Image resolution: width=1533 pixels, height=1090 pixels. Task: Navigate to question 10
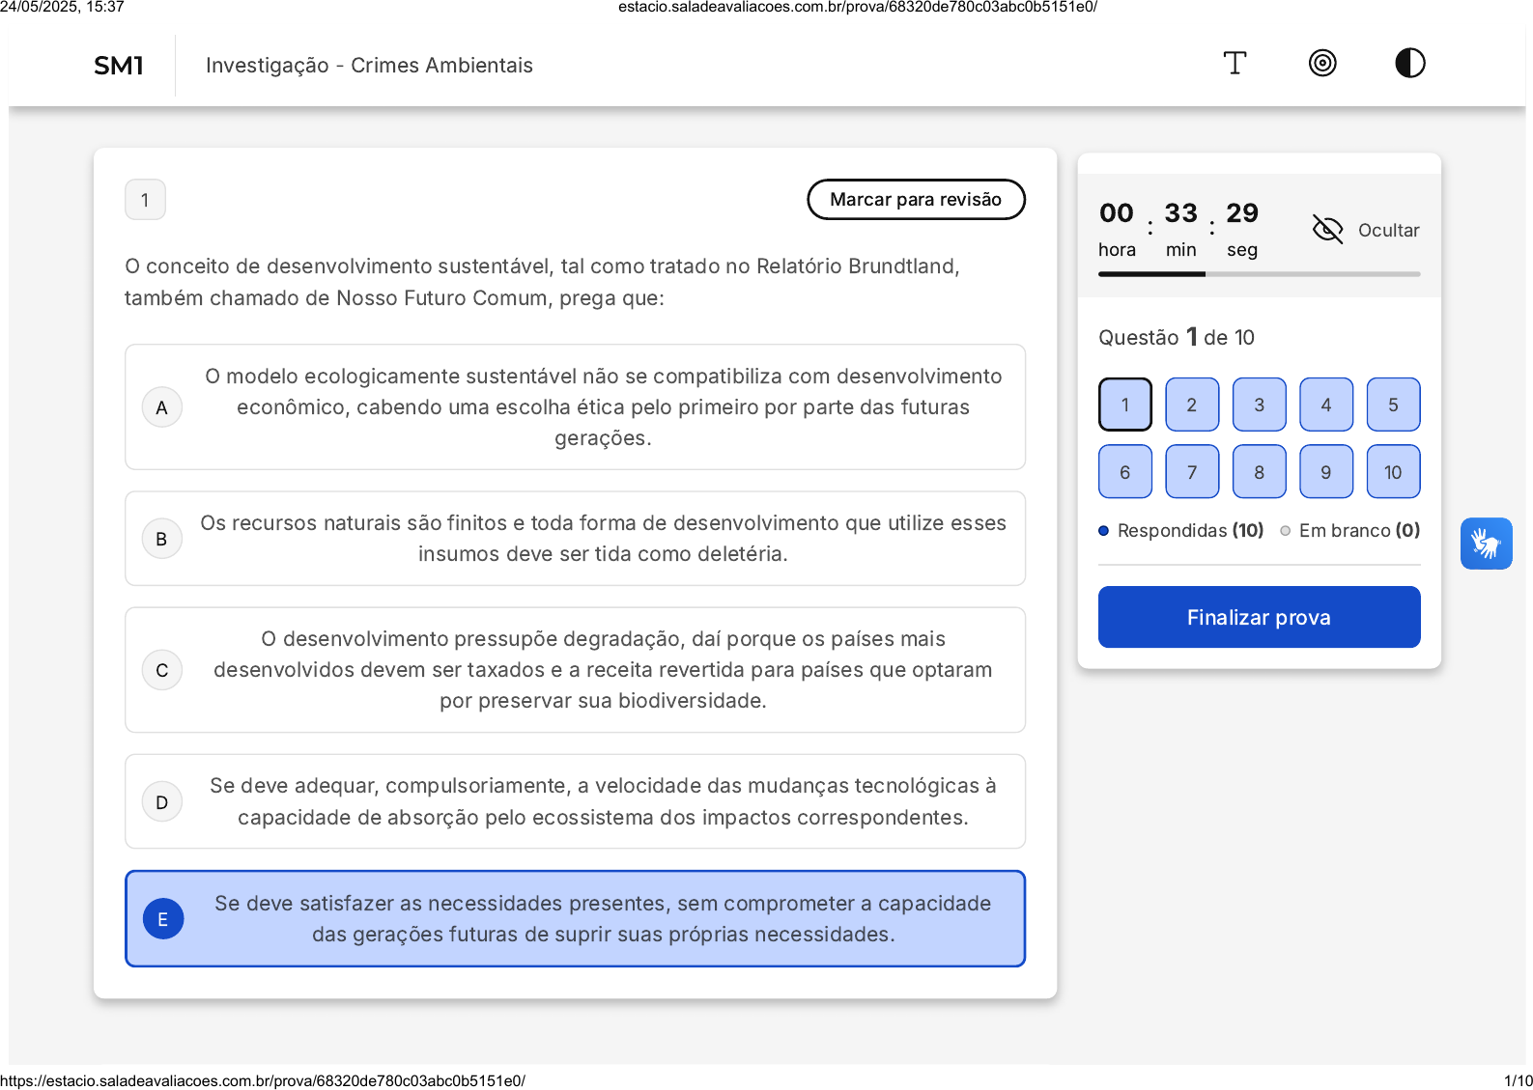[x=1393, y=472]
